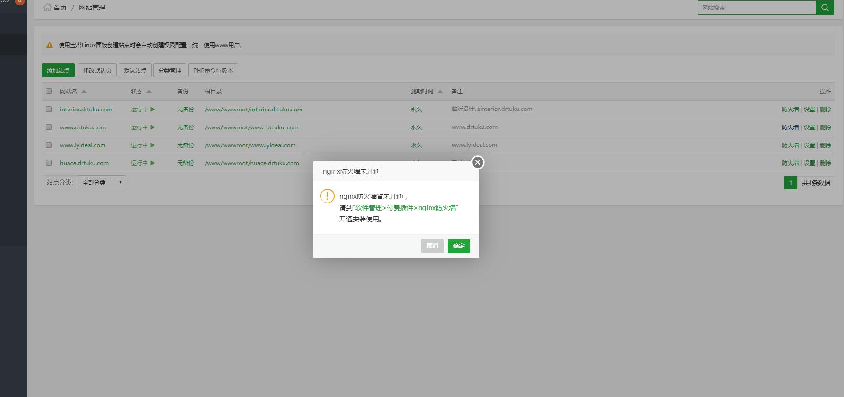Screen dimensions: 844x397
Task: Sort by 网站名 column arrow
Action: [x=84, y=91]
